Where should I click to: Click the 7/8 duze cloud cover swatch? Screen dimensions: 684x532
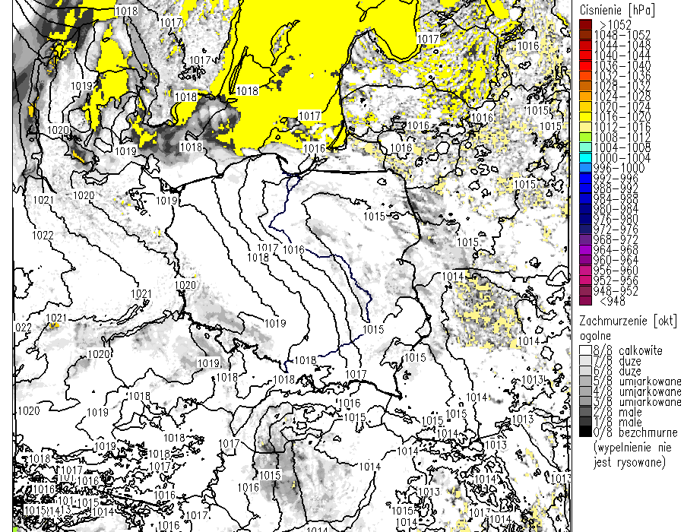pyautogui.click(x=585, y=361)
